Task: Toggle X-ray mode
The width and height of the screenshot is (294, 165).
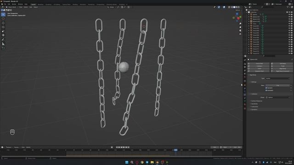Action: pos(229,7)
